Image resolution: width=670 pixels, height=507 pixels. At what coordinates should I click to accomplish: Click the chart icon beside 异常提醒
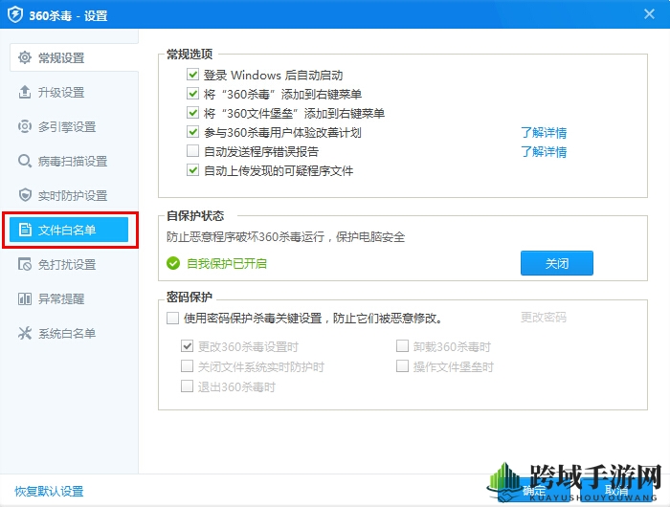pos(25,298)
